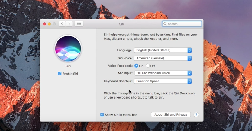Click the magnifier icon in Search field
Image resolution: width=252 pixels, height=131 pixels.
[x=165, y=24]
